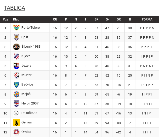159x137 pixels.
Task: Click the Murter club crest
Action: 16,75
